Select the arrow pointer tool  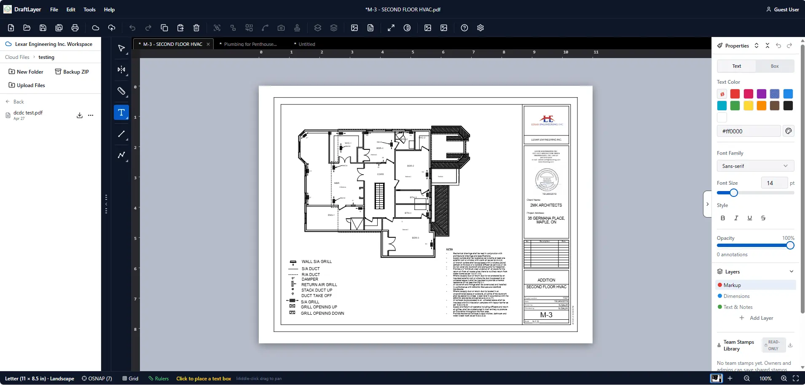(x=121, y=48)
